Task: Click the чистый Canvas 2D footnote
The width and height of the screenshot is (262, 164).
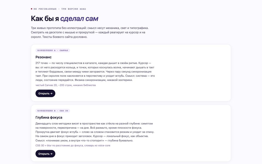Action: (66, 85)
